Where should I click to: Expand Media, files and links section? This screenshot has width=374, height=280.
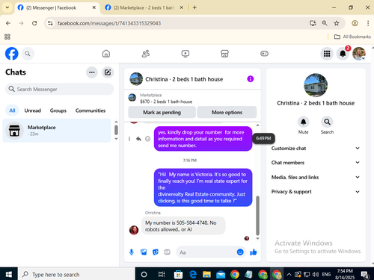pyautogui.click(x=316, y=177)
